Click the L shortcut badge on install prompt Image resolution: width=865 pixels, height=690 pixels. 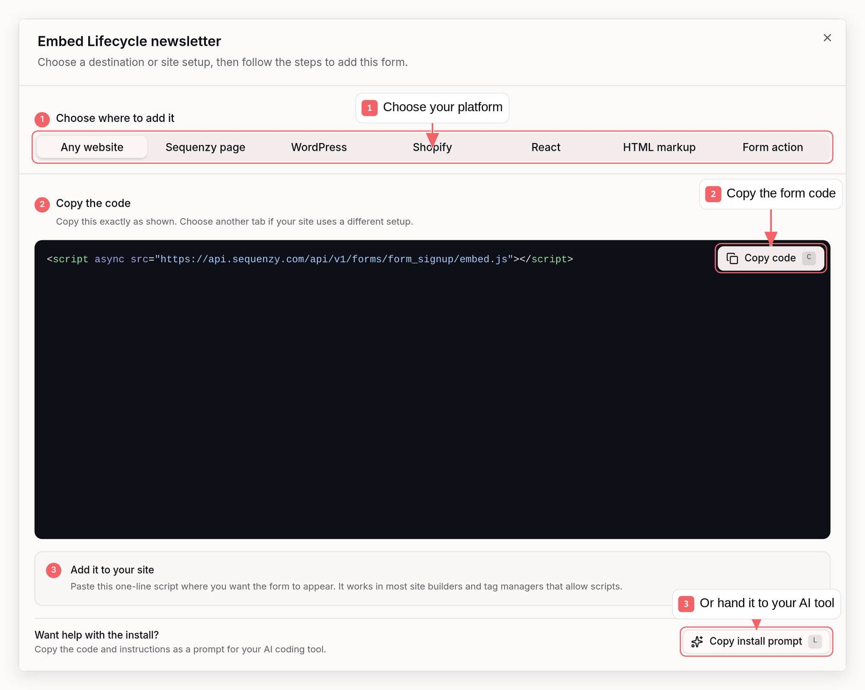tap(815, 641)
